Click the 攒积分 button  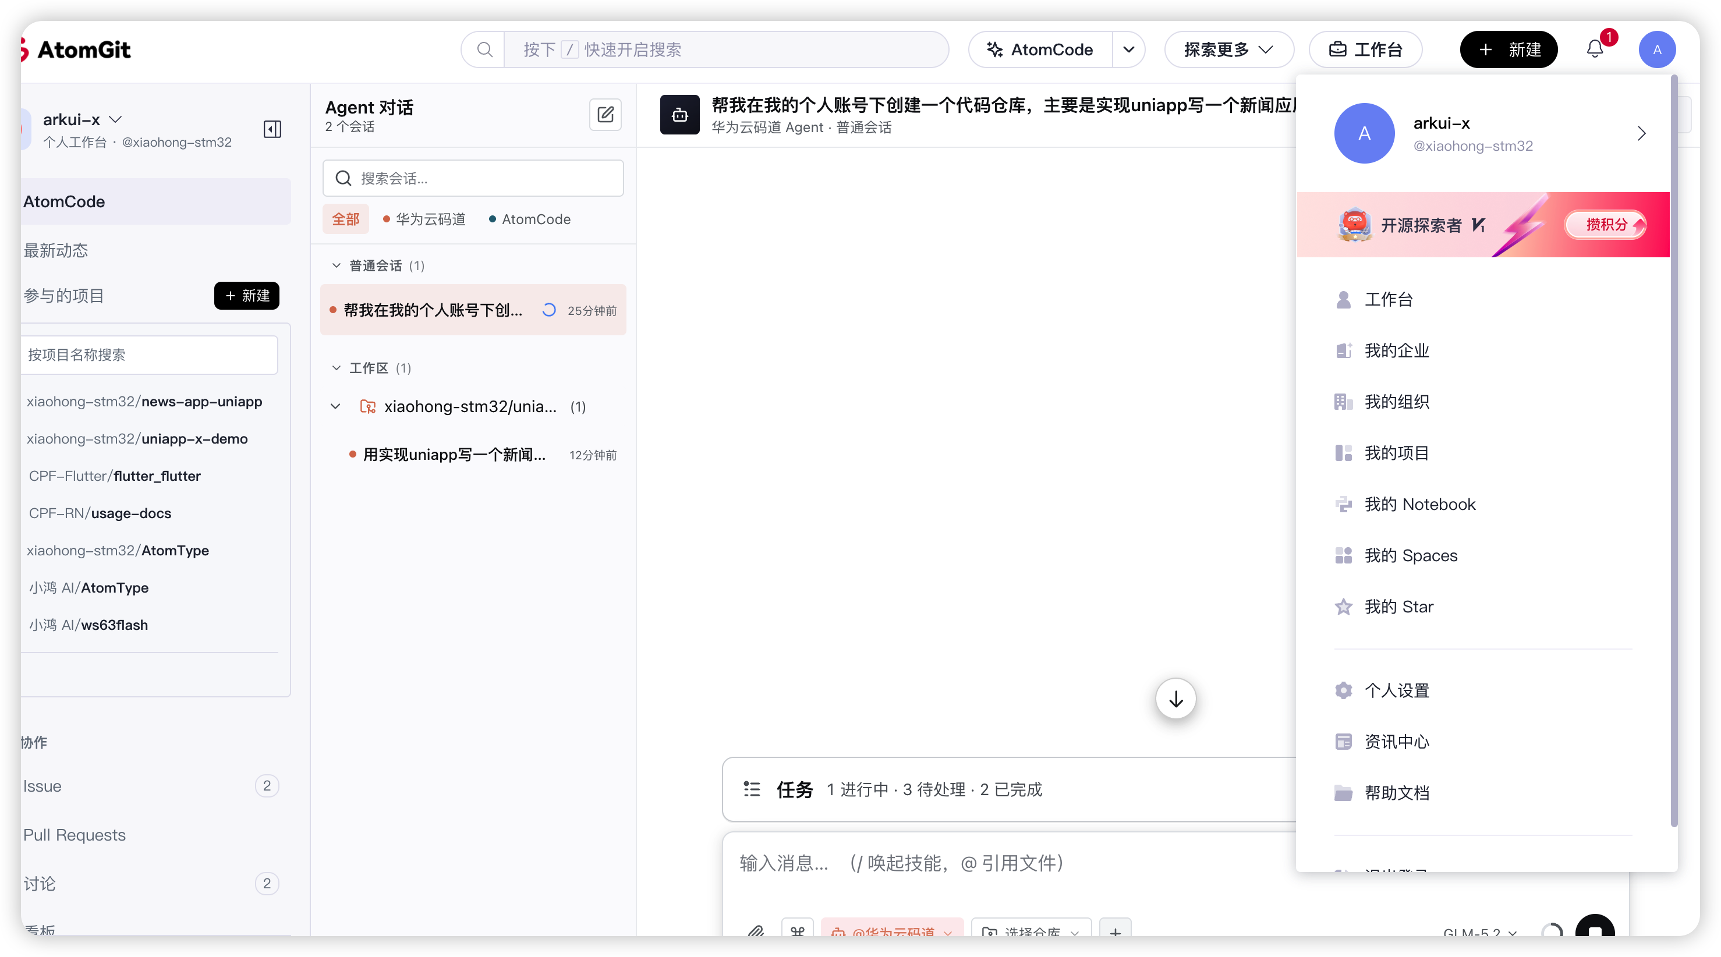point(1606,224)
